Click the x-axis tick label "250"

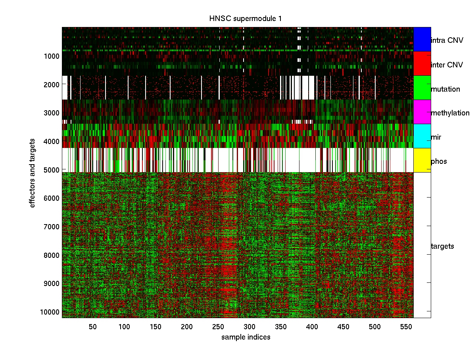click(x=218, y=326)
